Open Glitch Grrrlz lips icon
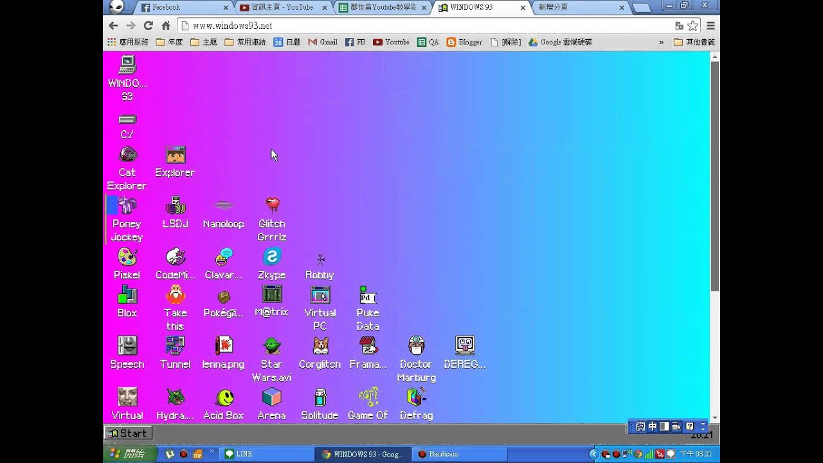Image resolution: width=823 pixels, height=463 pixels. (272, 206)
